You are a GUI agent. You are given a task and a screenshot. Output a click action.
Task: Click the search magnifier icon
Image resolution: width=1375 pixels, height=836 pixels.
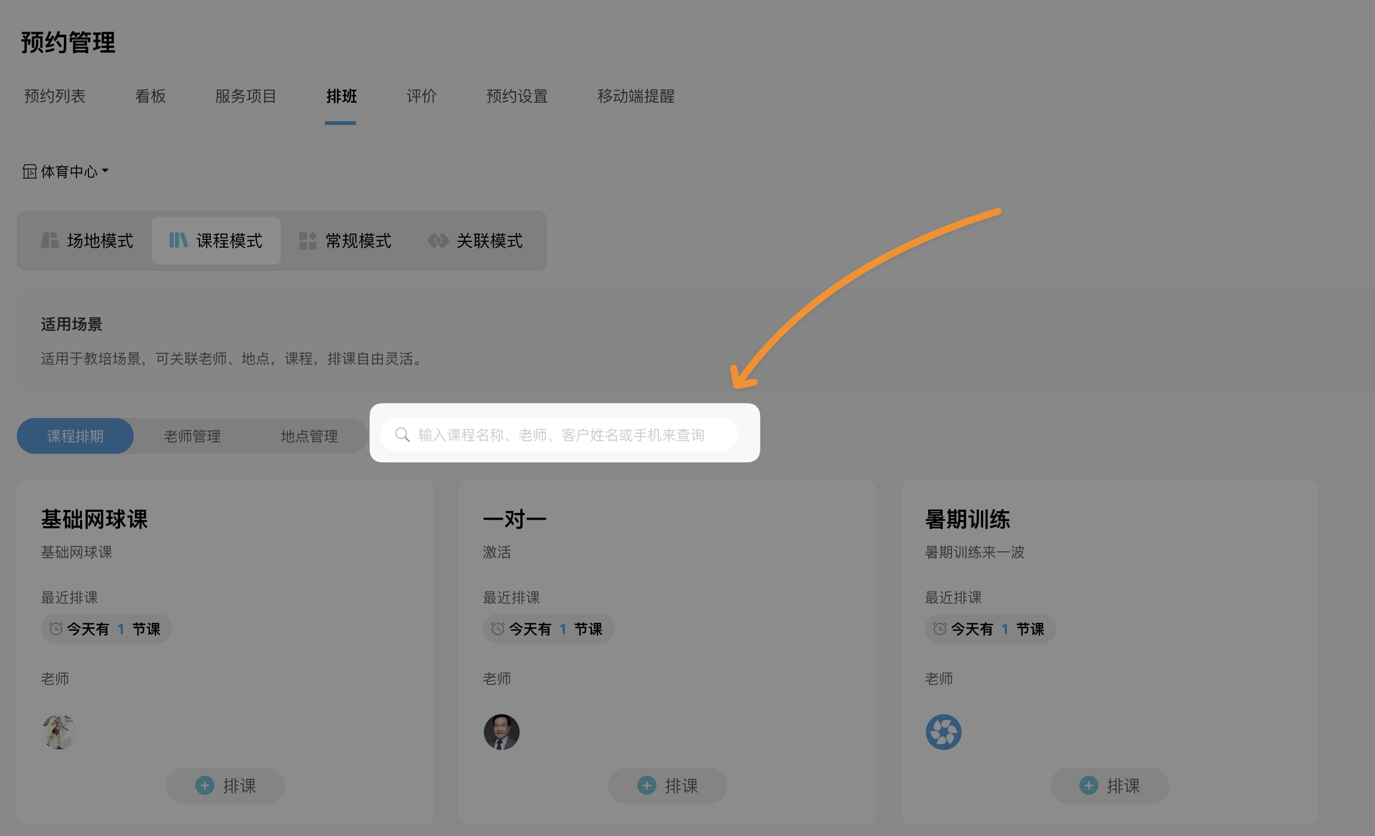pyautogui.click(x=403, y=435)
